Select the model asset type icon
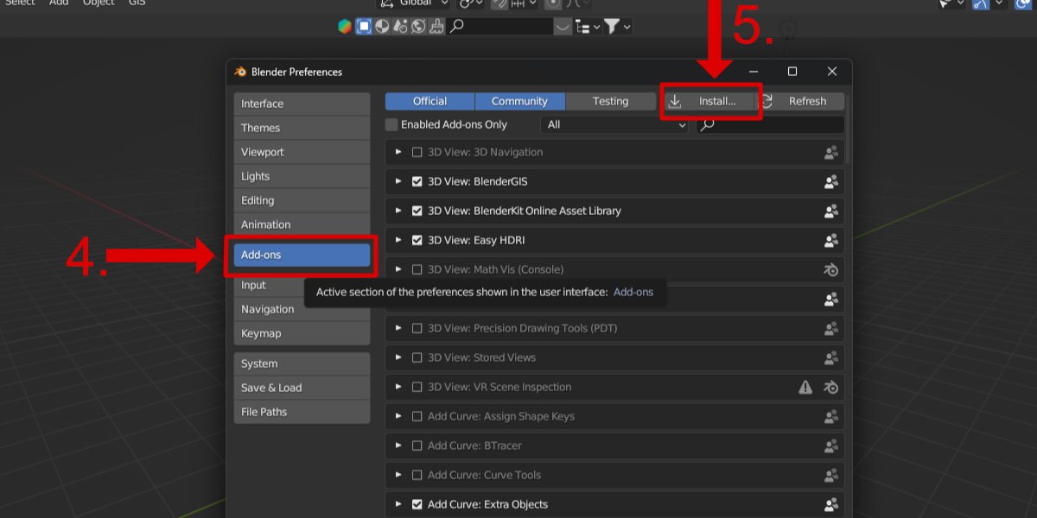Image resolution: width=1037 pixels, height=518 pixels. click(x=364, y=27)
